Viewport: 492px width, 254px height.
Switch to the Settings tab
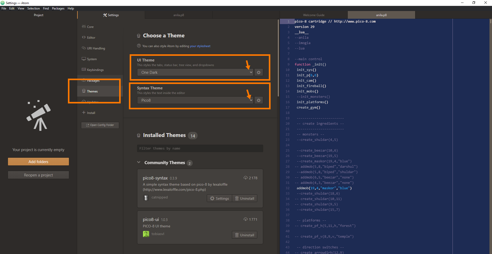point(111,15)
